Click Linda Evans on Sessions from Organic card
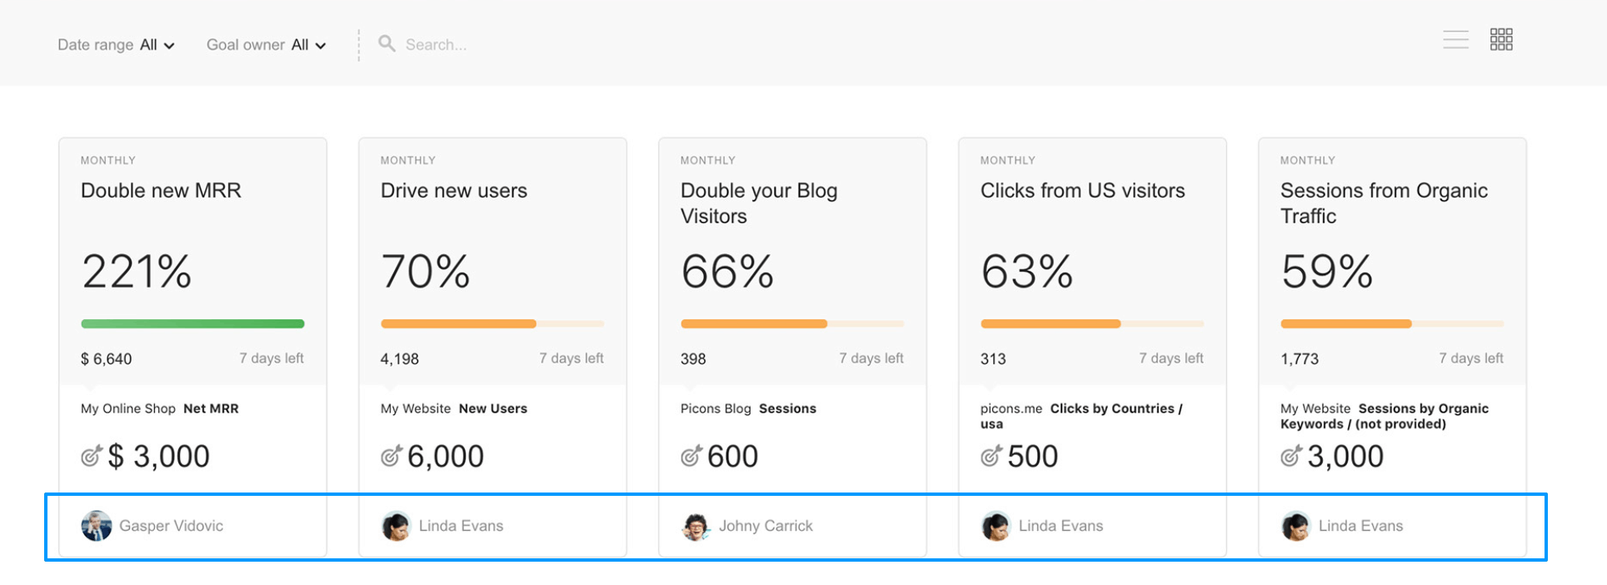This screenshot has width=1607, height=585. 1360,526
